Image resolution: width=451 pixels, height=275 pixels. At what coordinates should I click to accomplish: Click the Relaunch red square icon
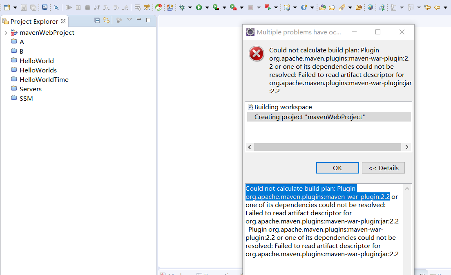268,7
